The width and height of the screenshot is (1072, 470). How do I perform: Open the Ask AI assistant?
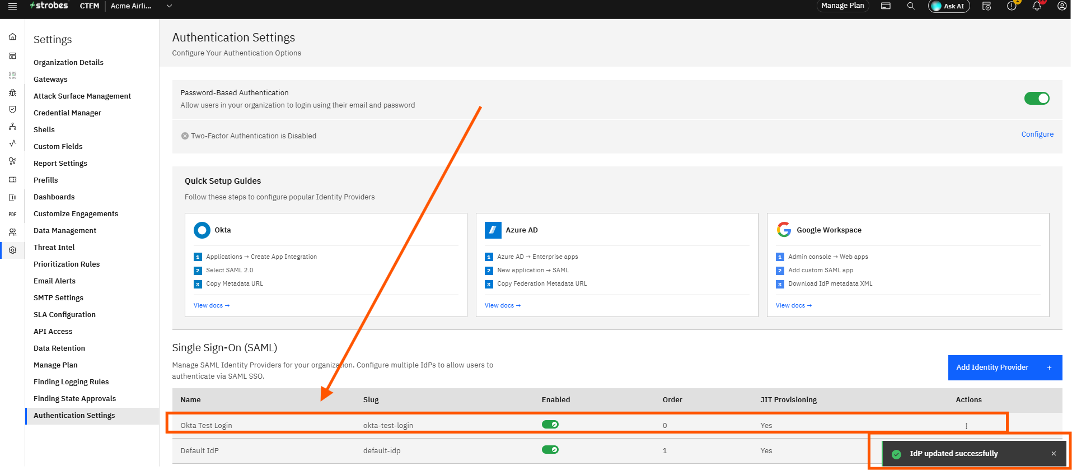(949, 6)
